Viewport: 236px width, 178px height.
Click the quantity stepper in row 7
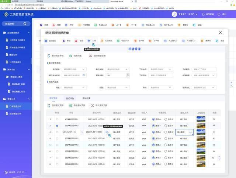tap(219, 157)
